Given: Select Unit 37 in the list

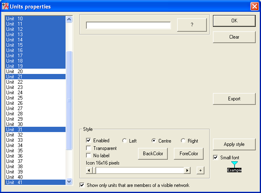Looking at the screenshot, I should [x=35, y=161].
